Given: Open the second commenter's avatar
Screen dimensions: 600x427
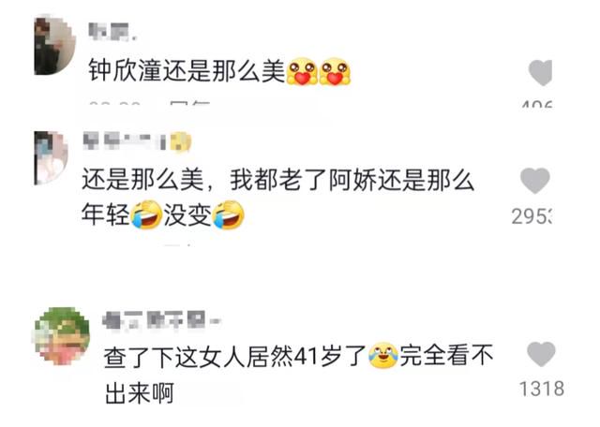Looking at the screenshot, I should click(x=52, y=158).
